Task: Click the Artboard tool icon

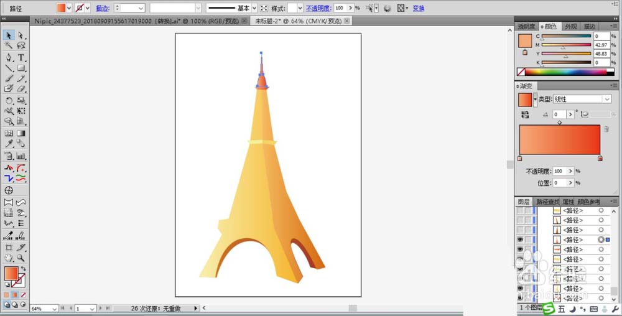Action: click(x=8, y=248)
